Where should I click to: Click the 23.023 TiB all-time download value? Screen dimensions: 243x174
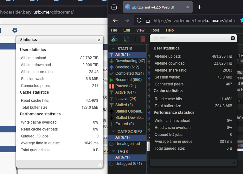pyautogui.click(x=223, y=63)
